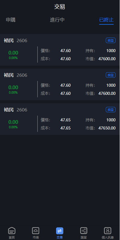Open the 首頁 home icon
Screen dimensions: 120x240
tap(12, 231)
